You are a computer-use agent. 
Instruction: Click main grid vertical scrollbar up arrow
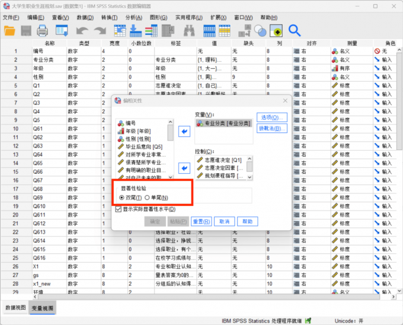[x=399, y=50]
